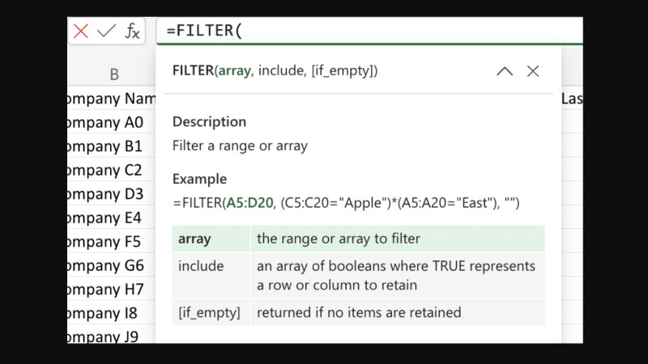648x364 pixels.
Task: Click the include argument row in the tooltip
Action: pos(358,275)
